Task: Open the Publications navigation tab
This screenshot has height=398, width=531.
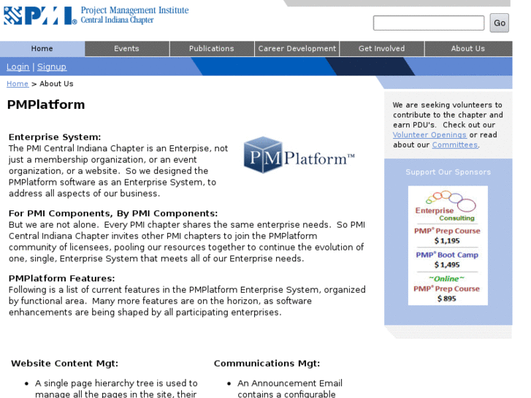Action: click(212, 48)
